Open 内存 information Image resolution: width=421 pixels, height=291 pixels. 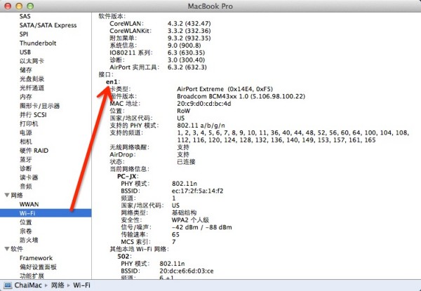pyautogui.click(x=25, y=97)
